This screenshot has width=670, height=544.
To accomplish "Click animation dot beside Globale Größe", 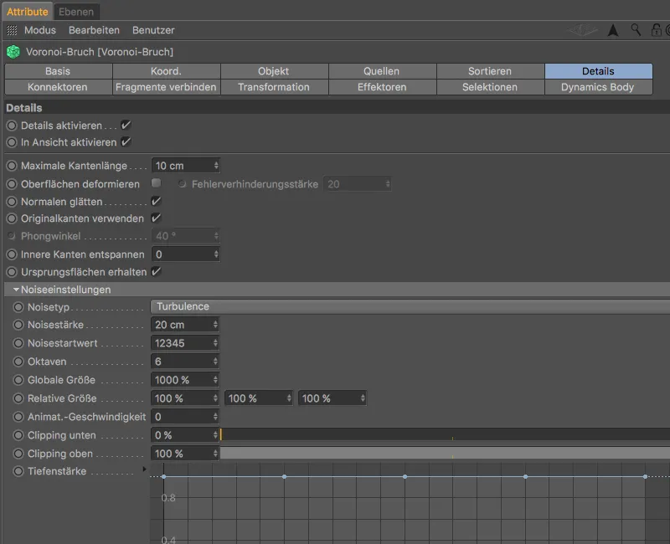I will [x=18, y=380].
